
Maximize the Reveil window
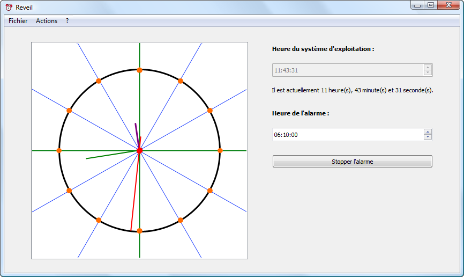(x=430, y=5)
